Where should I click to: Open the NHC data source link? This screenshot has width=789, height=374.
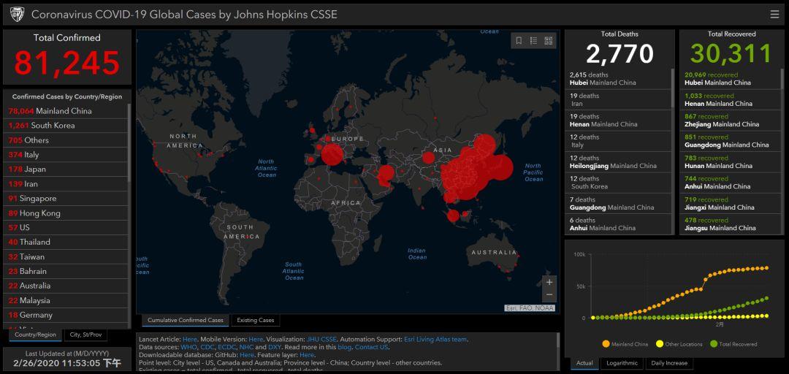pyautogui.click(x=247, y=347)
